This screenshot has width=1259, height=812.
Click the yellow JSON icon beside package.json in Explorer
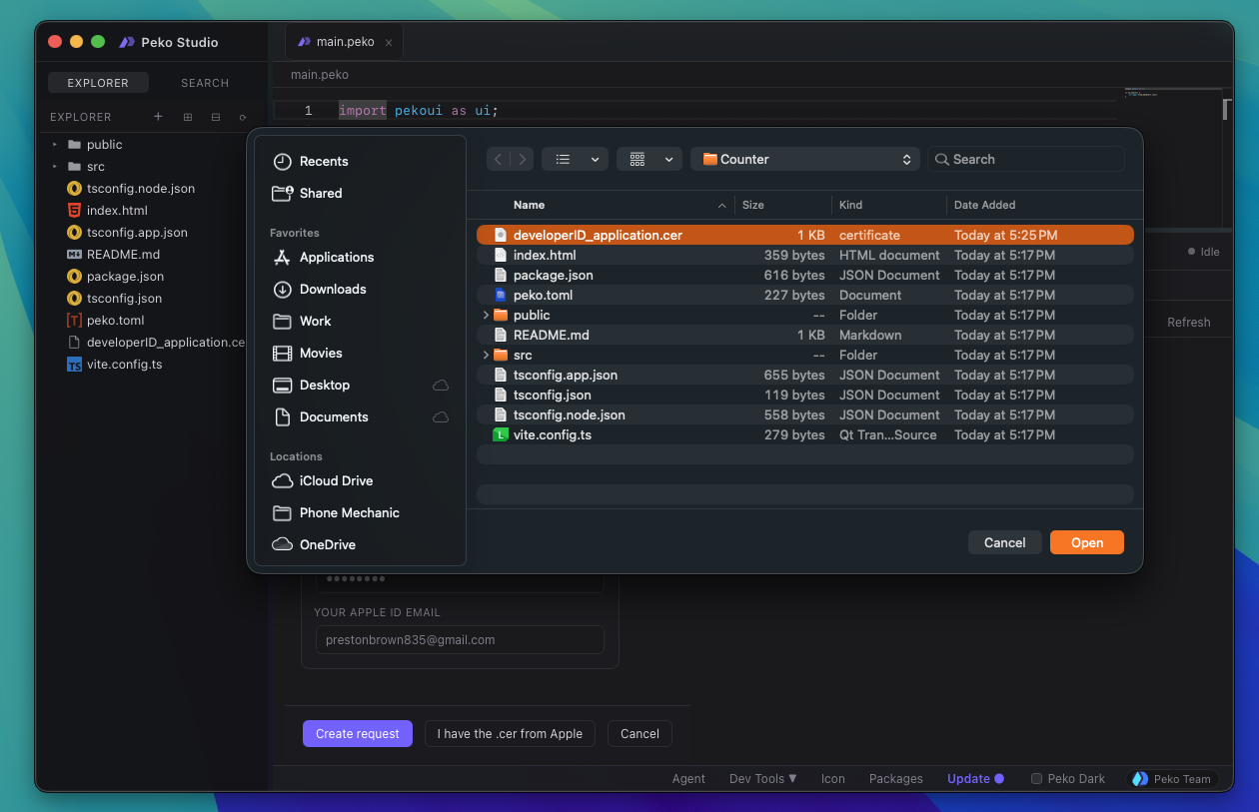(x=74, y=277)
